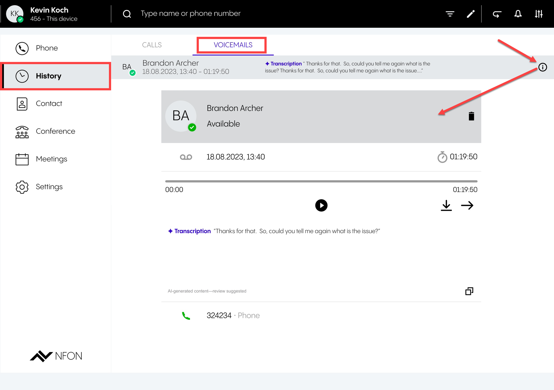Copy the transcription text
The height and width of the screenshot is (390, 554).
(469, 291)
